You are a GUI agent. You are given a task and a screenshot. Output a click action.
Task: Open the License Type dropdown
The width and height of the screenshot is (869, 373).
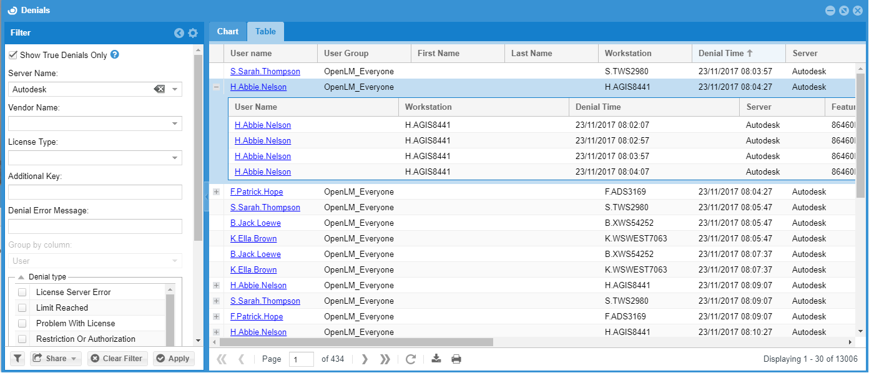[175, 158]
